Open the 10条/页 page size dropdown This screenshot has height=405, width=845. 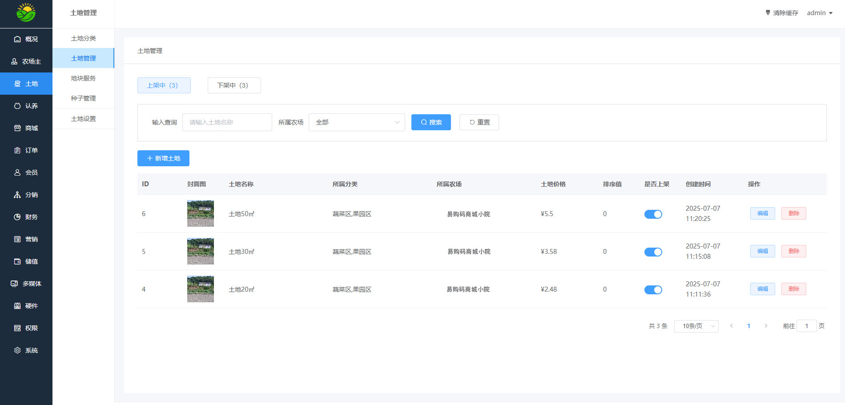(696, 326)
